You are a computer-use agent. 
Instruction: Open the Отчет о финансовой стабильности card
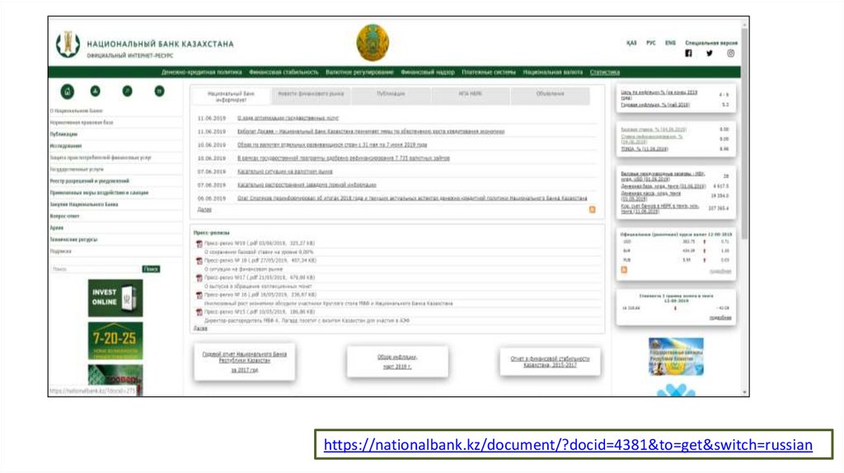(x=550, y=362)
